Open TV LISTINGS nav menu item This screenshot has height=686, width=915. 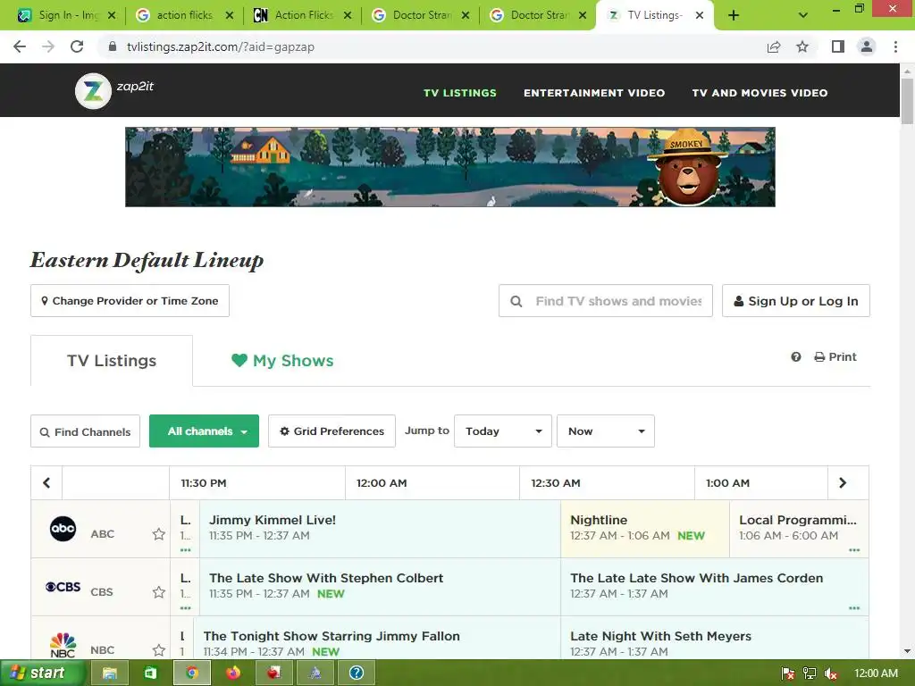pos(460,93)
